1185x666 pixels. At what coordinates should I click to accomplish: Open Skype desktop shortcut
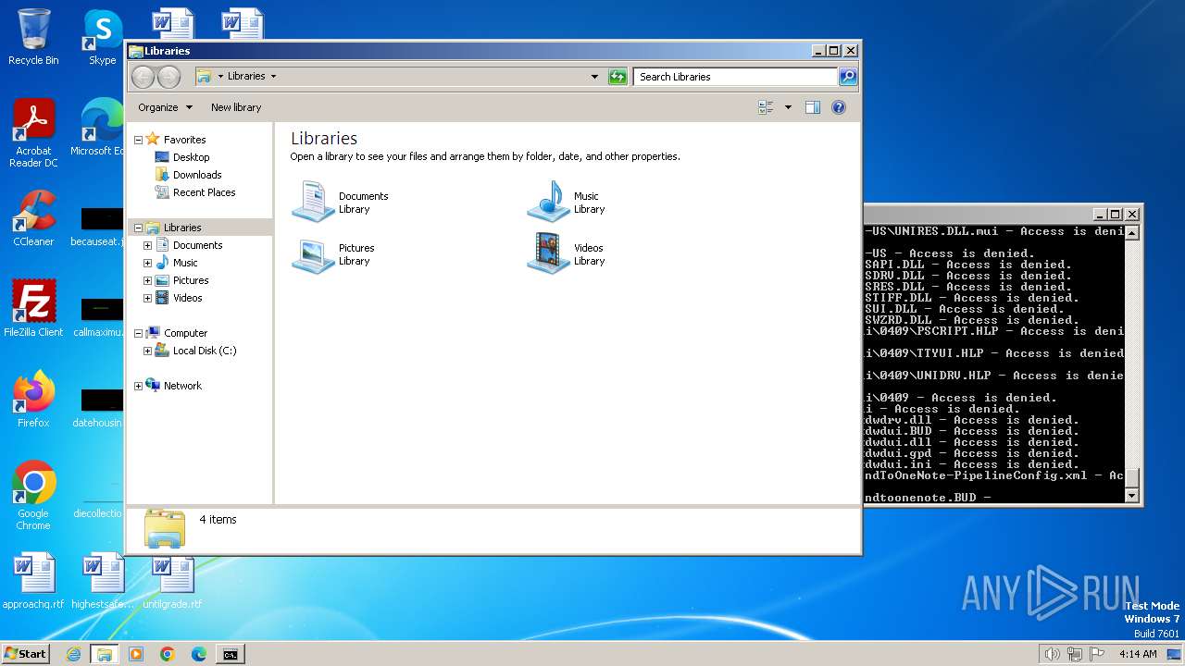click(x=102, y=37)
